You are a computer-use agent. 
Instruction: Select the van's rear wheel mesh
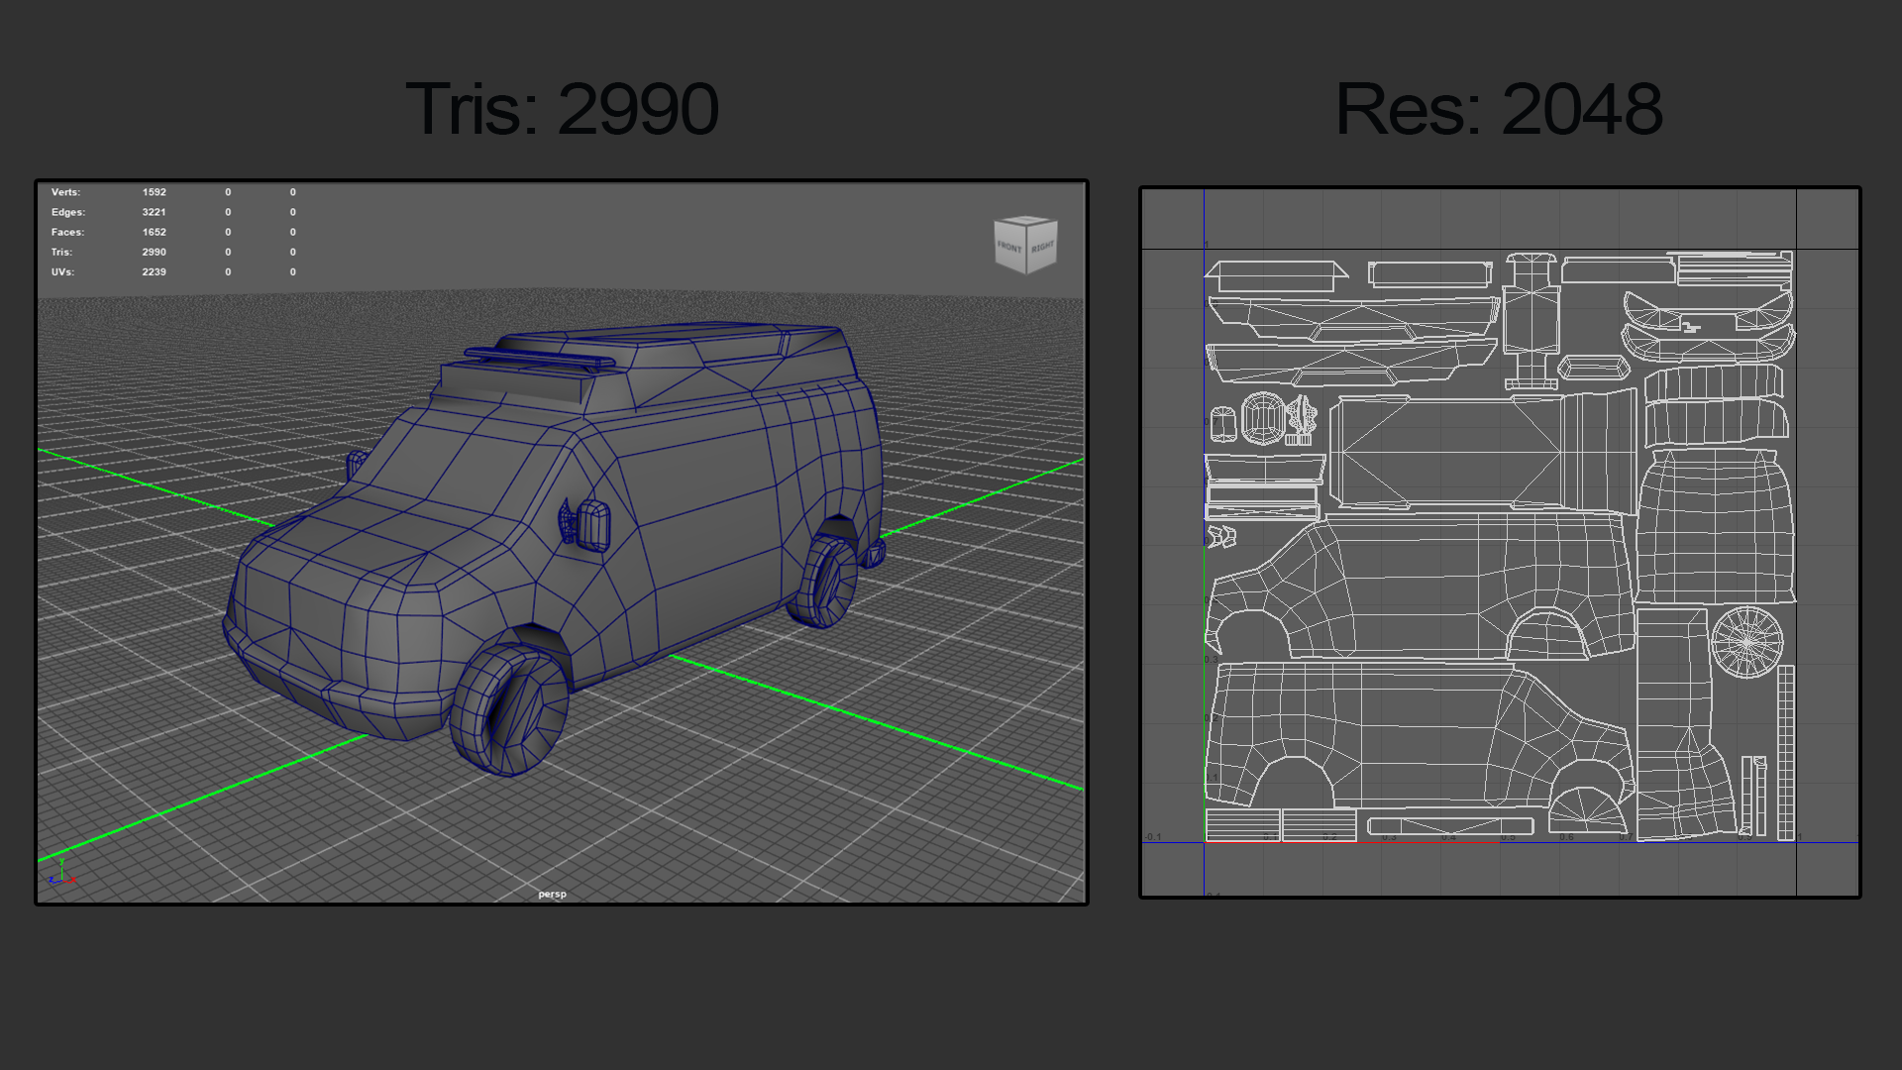823,581
